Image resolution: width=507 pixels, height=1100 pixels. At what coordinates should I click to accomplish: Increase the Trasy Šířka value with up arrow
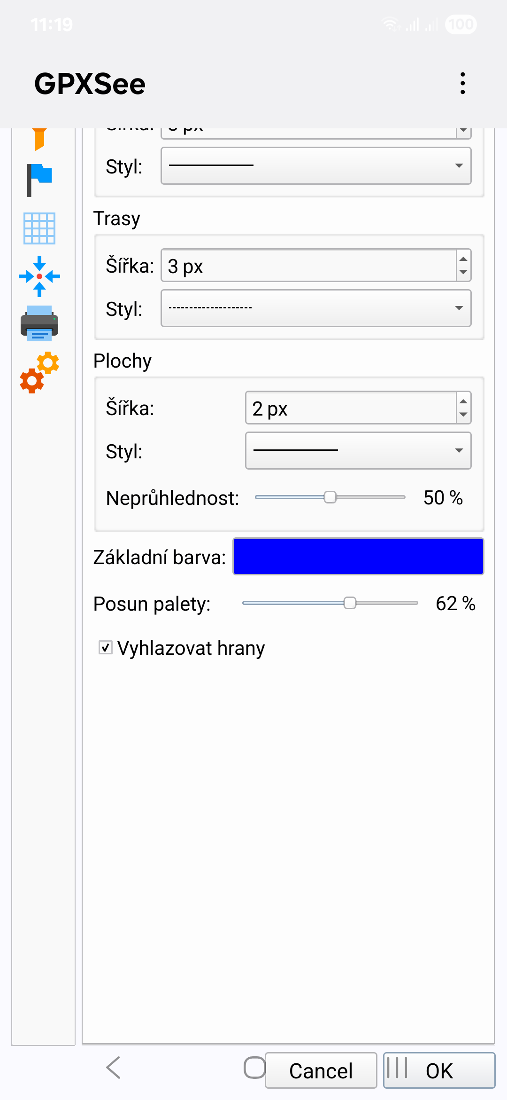click(463, 259)
